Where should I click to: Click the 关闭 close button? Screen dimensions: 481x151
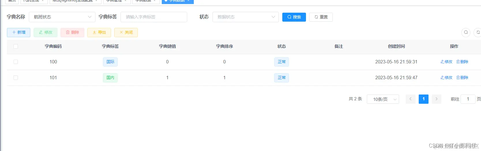coord(126,32)
